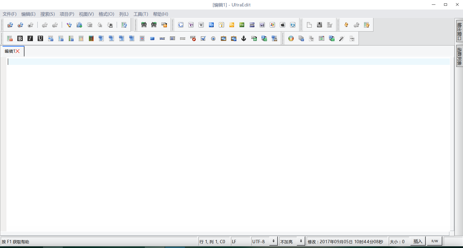The height and width of the screenshot is (248, 463).
Task: Click the Italic formatting icon
Action: click(x=30, y=38)
